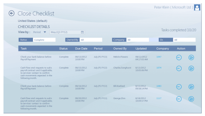This screenshot has height=116, width=205.
Task: Click due date 08/20/2012 10:00 PM
Action: [81, 99]
